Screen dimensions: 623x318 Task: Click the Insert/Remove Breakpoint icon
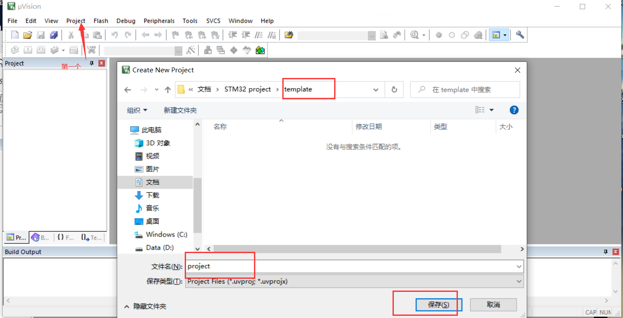439,34
